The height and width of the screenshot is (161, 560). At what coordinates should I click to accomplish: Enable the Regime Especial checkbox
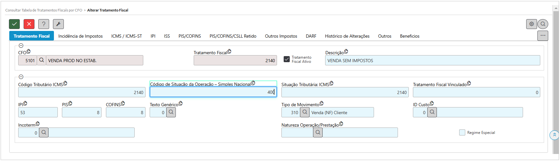click(462, 133)
